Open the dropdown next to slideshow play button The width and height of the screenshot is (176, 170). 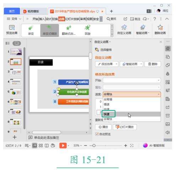(68, 146)
